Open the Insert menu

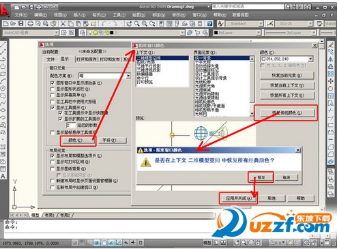(x=79, y=15)
